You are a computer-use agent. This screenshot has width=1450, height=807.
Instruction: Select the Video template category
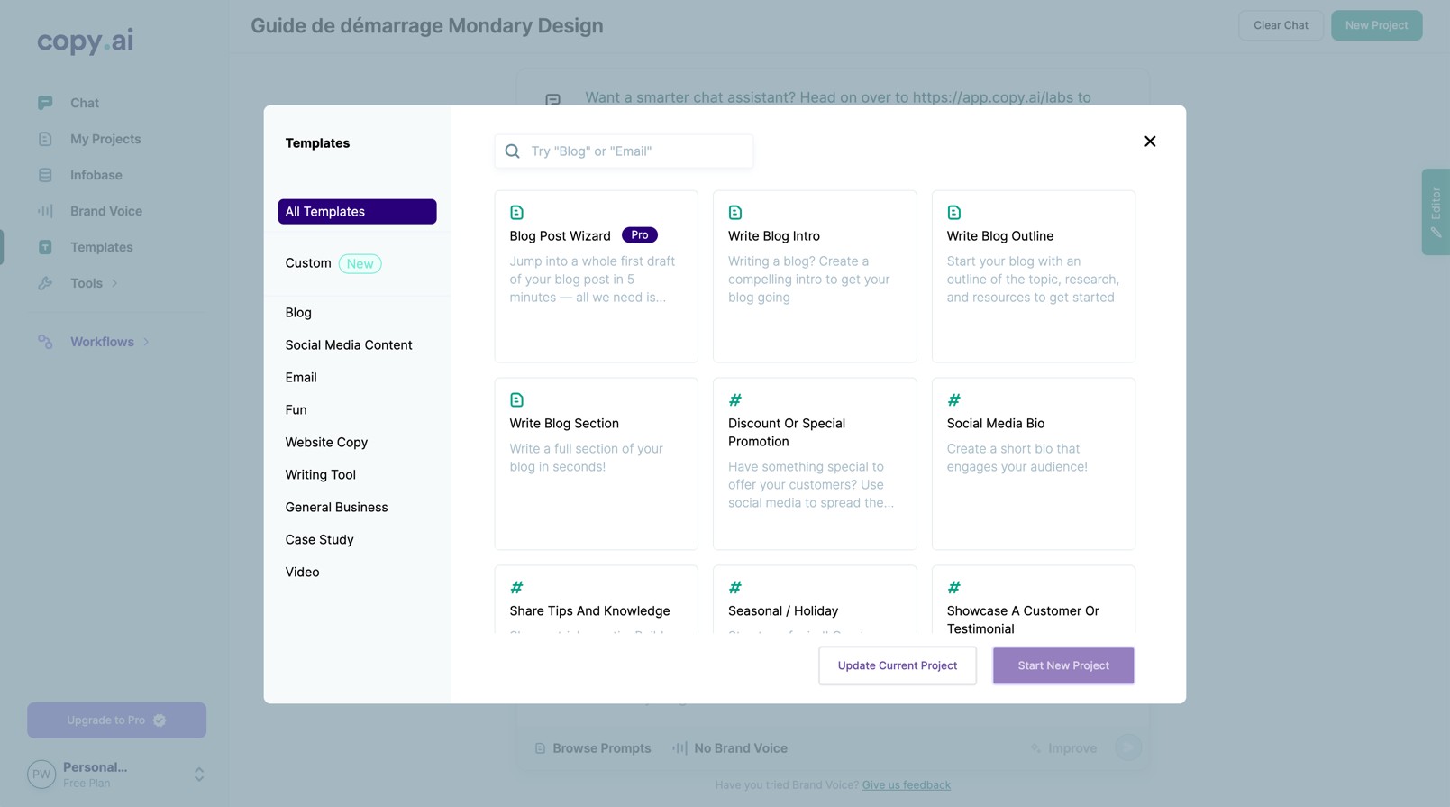(303, 573)
